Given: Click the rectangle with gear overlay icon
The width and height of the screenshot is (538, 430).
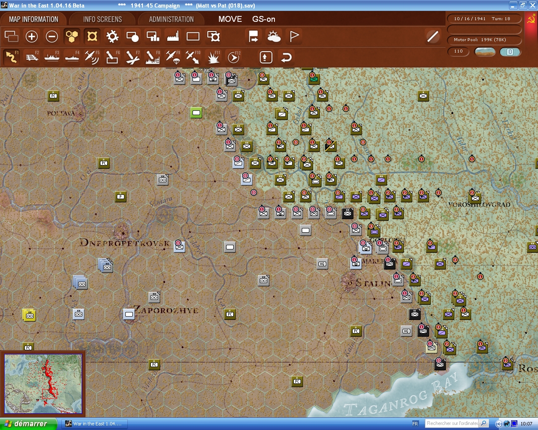Looking at the screenshot, I should (x=214, y=37).
